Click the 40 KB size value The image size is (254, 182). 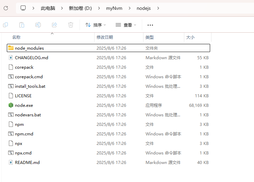(x=203, y=163)
